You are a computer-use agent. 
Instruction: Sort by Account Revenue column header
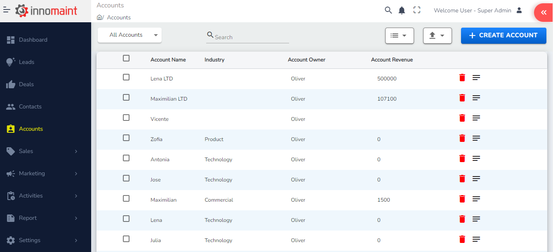[x=392, y=60]
